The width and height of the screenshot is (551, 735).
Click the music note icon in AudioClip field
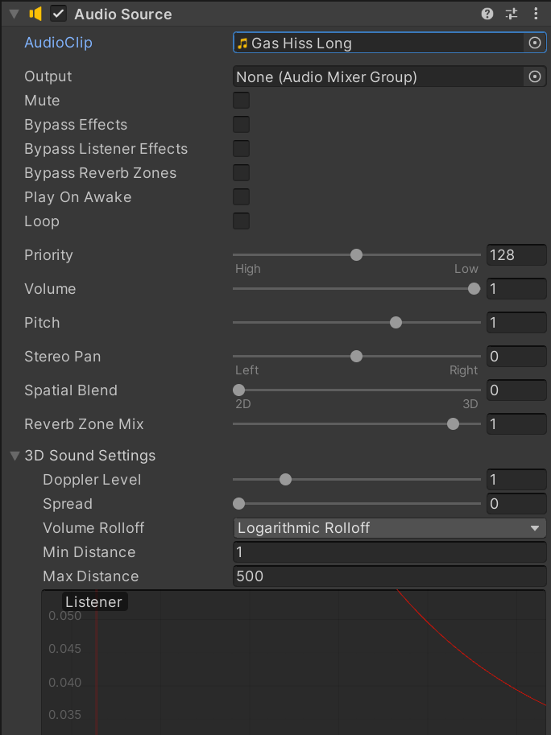(x=242, y=43)
